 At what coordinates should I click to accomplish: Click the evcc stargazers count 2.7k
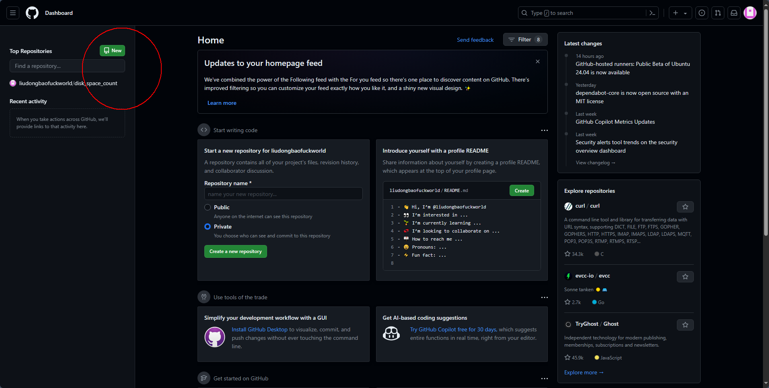573,302
